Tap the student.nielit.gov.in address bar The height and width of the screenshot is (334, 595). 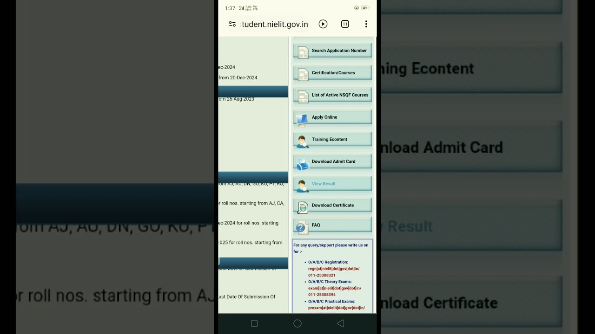coord(274,24)
